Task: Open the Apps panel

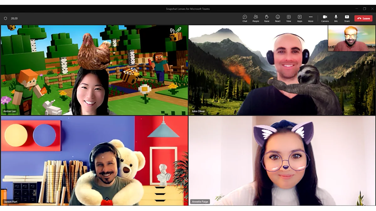Action: (300, 18)
